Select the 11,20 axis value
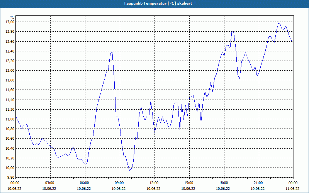 point(10,110)
